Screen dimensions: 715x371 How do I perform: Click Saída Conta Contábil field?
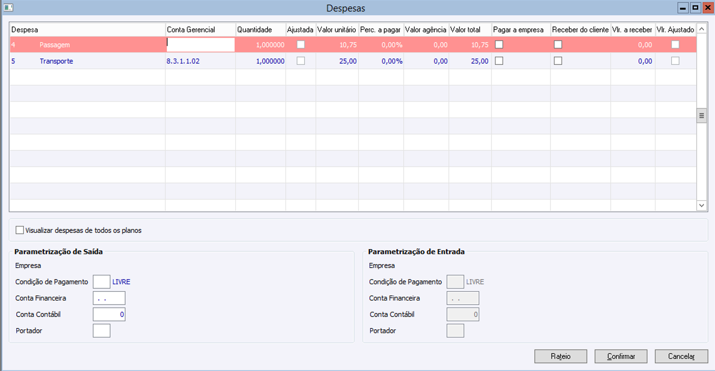coord(109,314)
